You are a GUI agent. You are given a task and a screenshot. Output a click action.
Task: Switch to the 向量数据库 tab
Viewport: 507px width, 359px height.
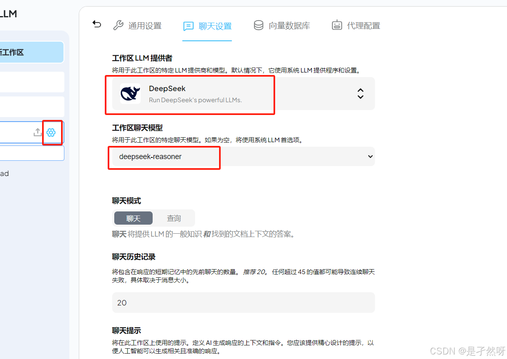click(x=282, y=25)
